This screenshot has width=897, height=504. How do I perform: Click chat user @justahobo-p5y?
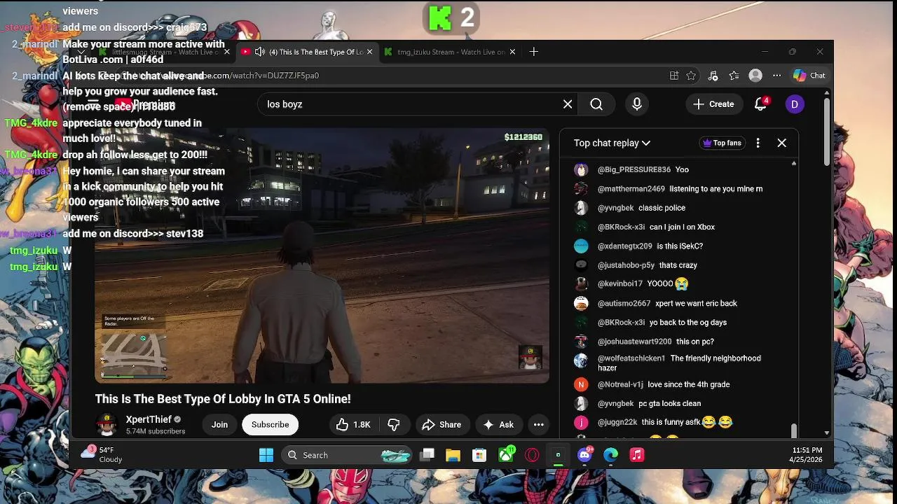(x=626, y=265)
